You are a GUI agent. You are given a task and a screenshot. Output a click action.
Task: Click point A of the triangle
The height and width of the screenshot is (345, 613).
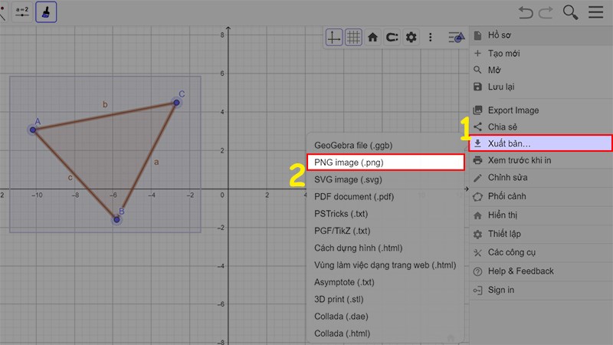(33, 130)
